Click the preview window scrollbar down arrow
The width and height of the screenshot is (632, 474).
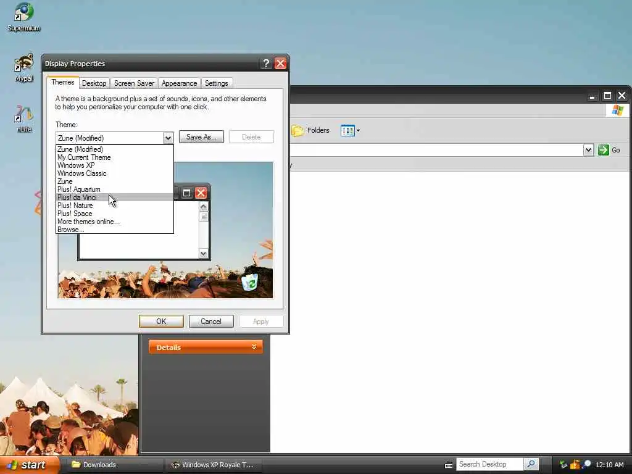[204, 253]
